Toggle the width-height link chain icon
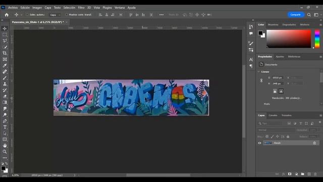The width and height of the screenshot is (323, 182). tap(261, 80)
